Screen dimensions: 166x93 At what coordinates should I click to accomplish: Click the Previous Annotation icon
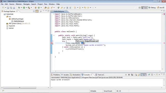tap(80, 8)
